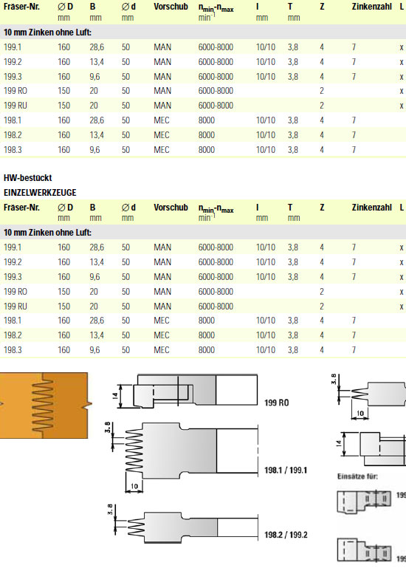This screenshot has width=406, height=571.
Task: Click the '10' dimension under the 198.1 / 199.1 drawing
Action: click(134, 486)
